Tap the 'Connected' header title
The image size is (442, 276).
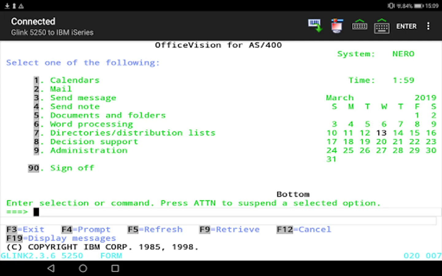coord(33,21)
